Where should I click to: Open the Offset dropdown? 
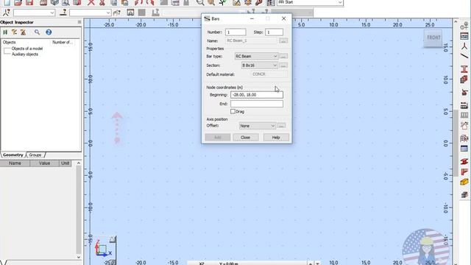(258, 126)
